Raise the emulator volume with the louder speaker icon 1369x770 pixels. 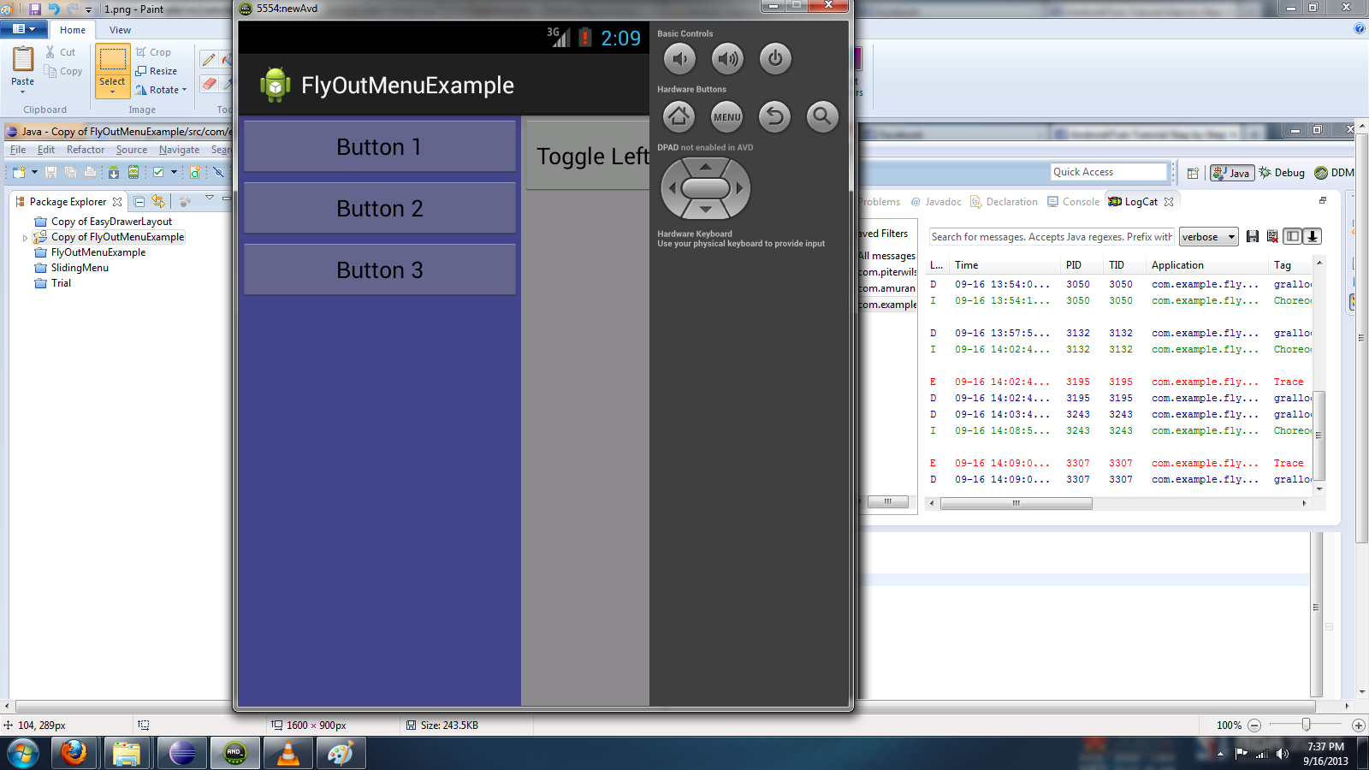727,59
